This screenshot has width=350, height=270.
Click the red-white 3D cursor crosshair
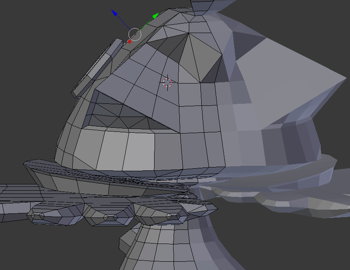click(167, 82)
